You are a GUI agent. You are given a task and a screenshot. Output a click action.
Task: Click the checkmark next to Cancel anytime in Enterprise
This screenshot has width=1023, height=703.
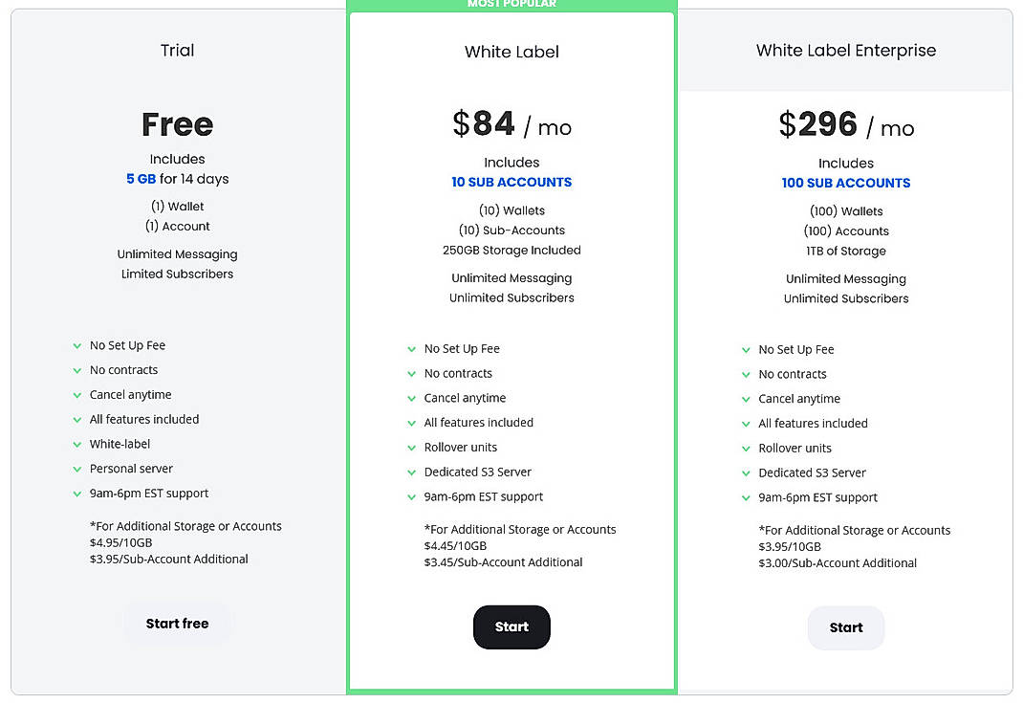coord(747,398)
